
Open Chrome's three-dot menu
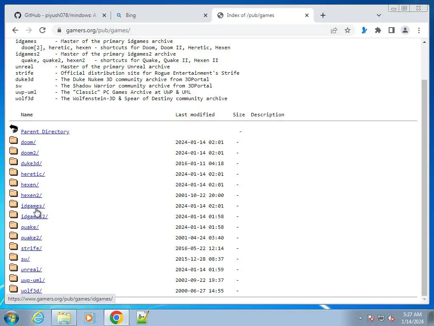pos(419,30)
